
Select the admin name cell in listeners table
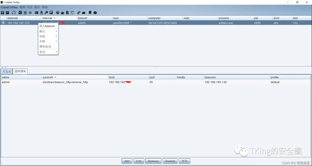5,82
